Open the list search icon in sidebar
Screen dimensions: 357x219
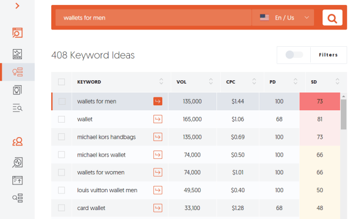coord(17,108)
